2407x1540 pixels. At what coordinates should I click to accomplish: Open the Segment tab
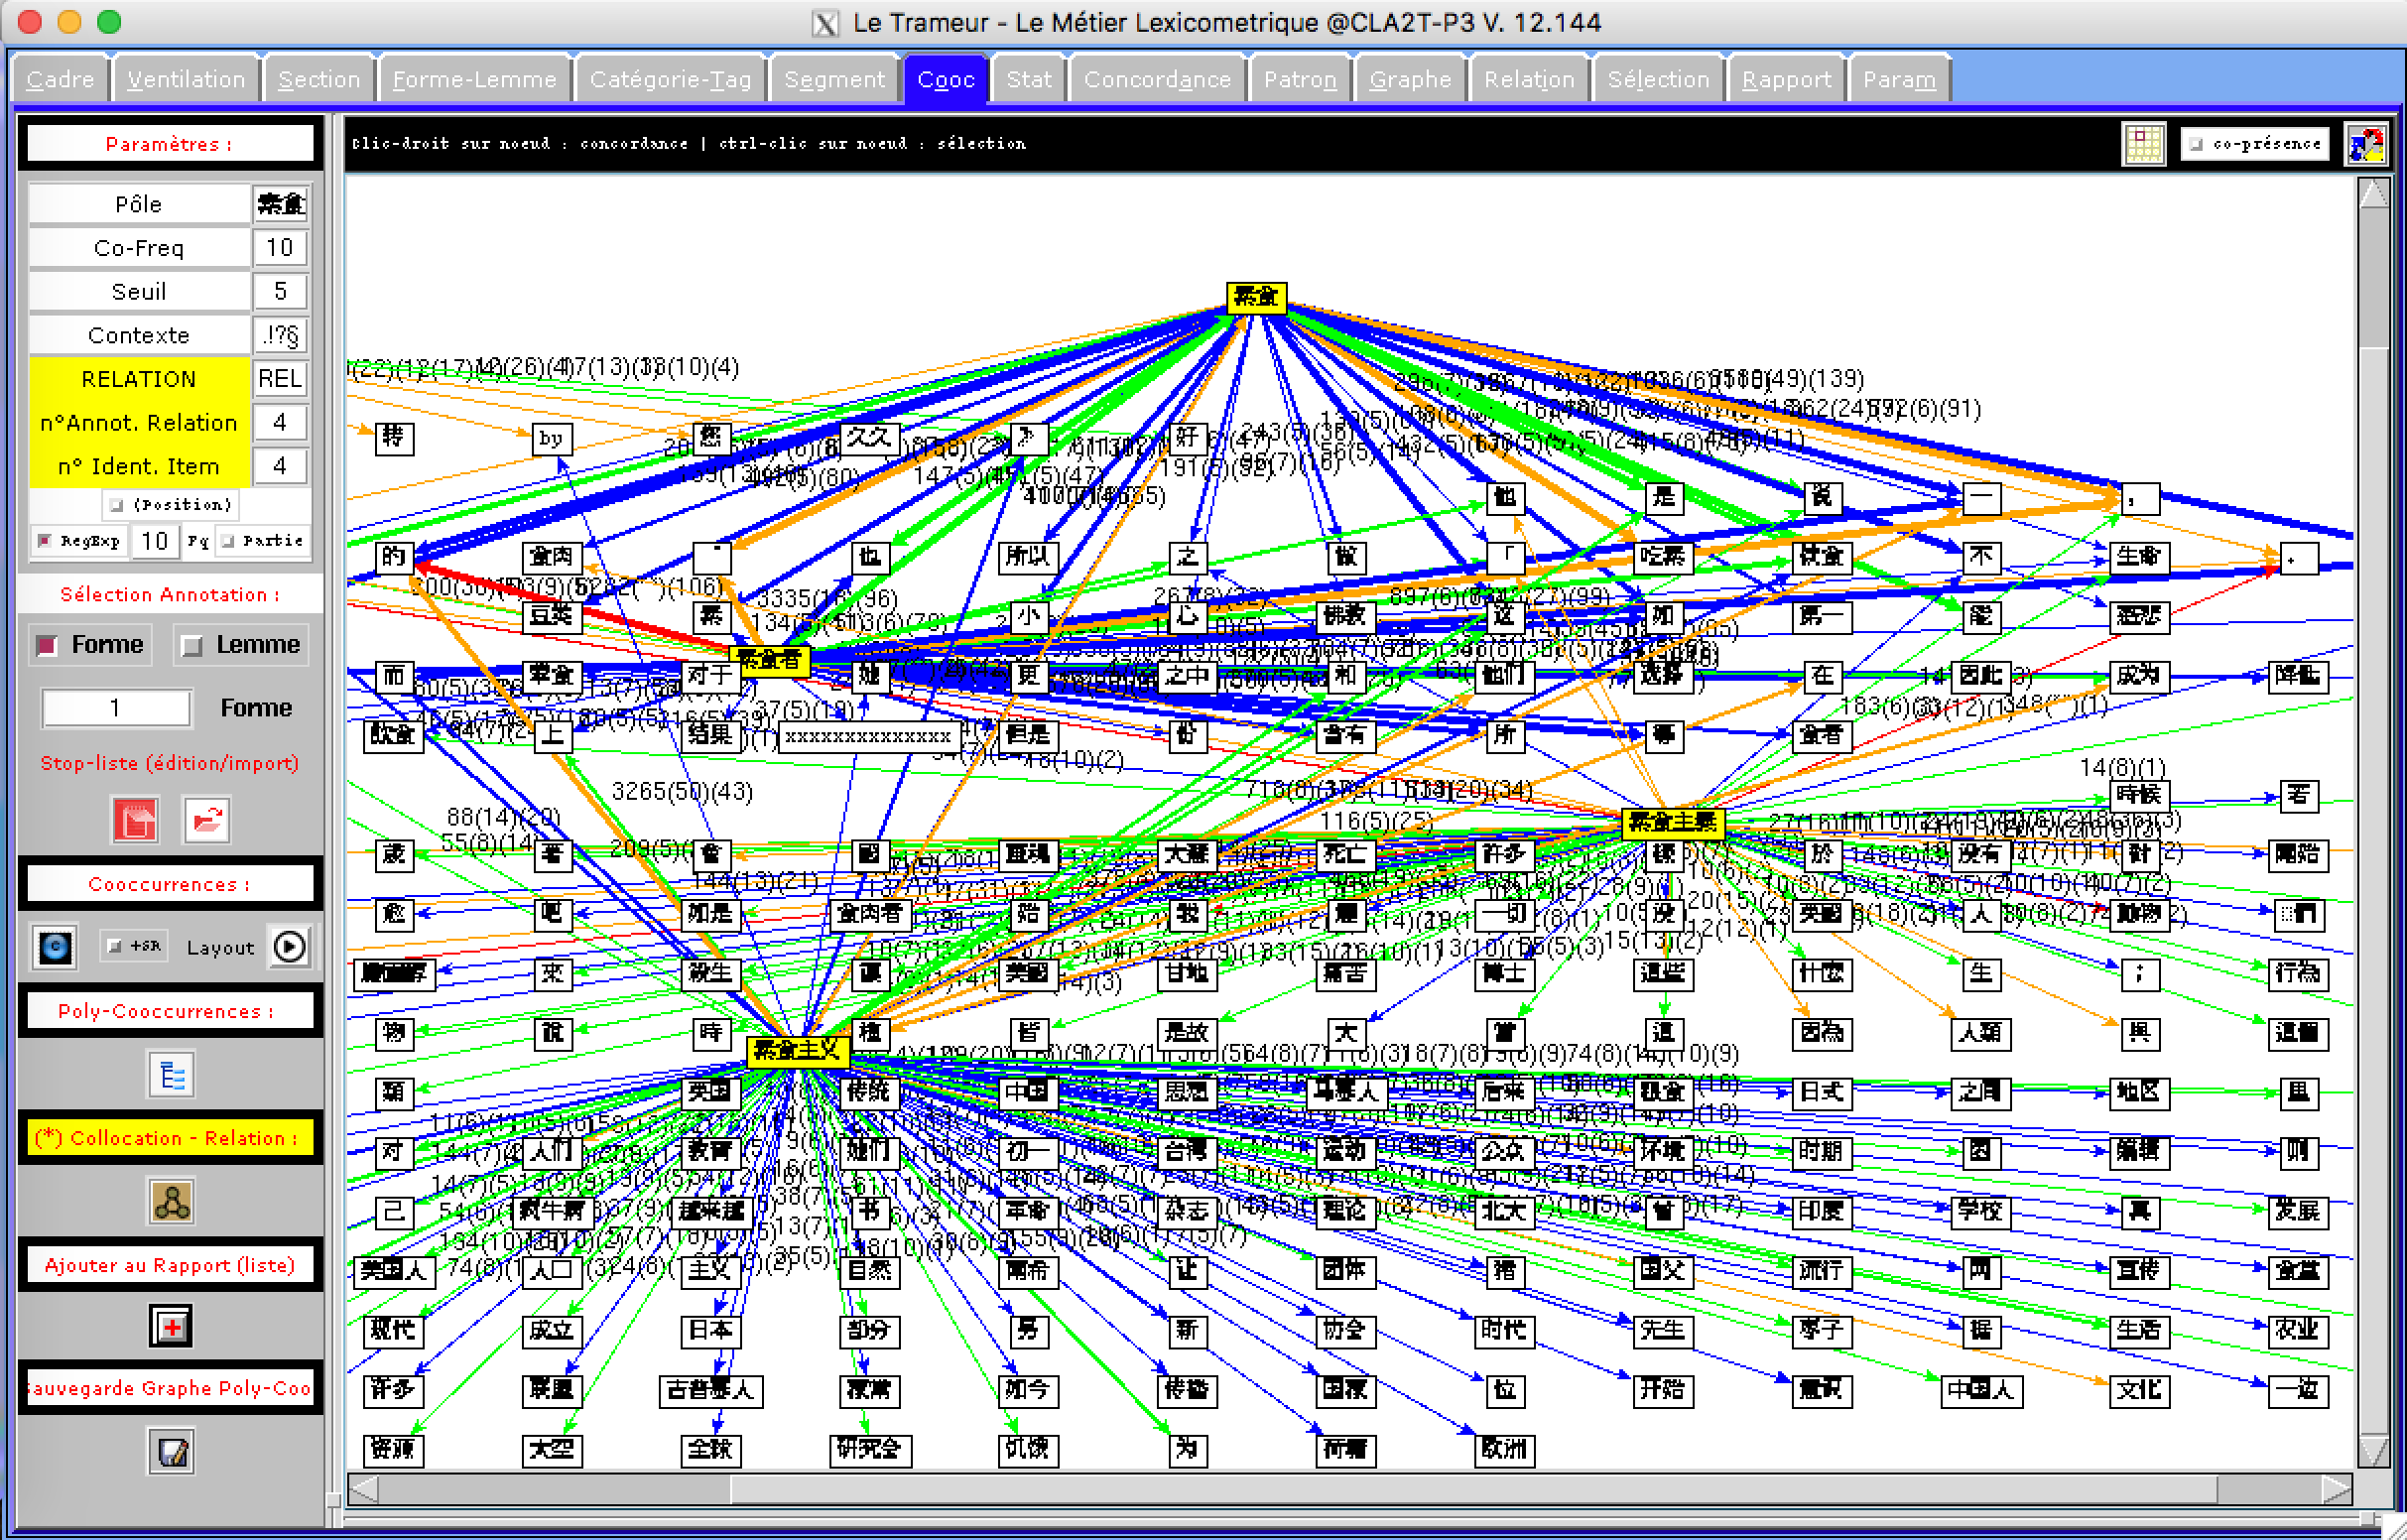834,79
